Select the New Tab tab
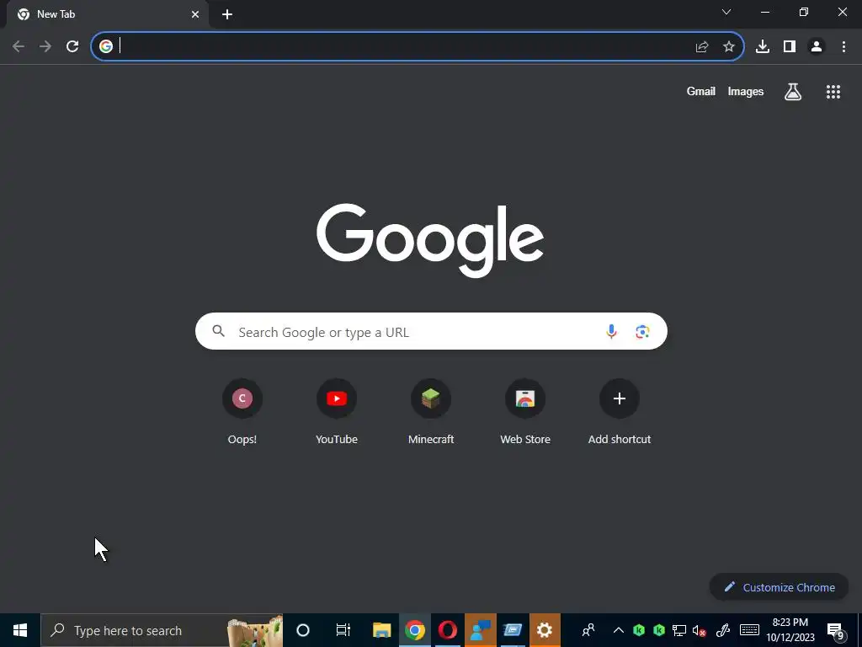 point(107,14)
